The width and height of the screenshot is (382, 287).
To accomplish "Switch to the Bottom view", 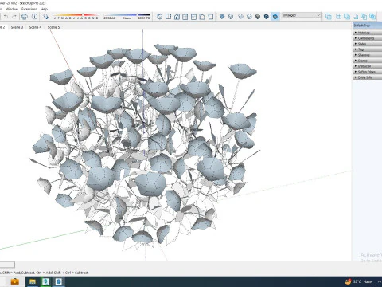I will pyautogui.click(x=211, y=17).
